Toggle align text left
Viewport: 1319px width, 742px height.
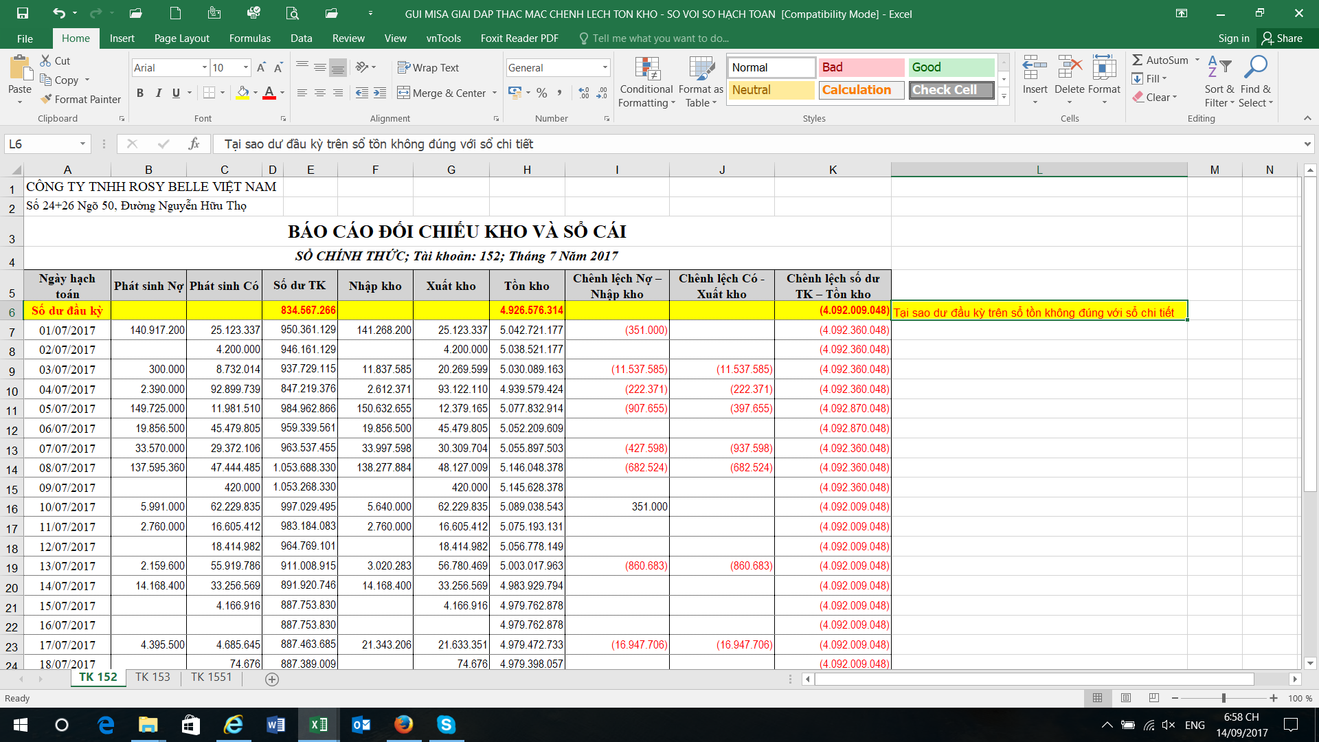[x=302, y=93]
